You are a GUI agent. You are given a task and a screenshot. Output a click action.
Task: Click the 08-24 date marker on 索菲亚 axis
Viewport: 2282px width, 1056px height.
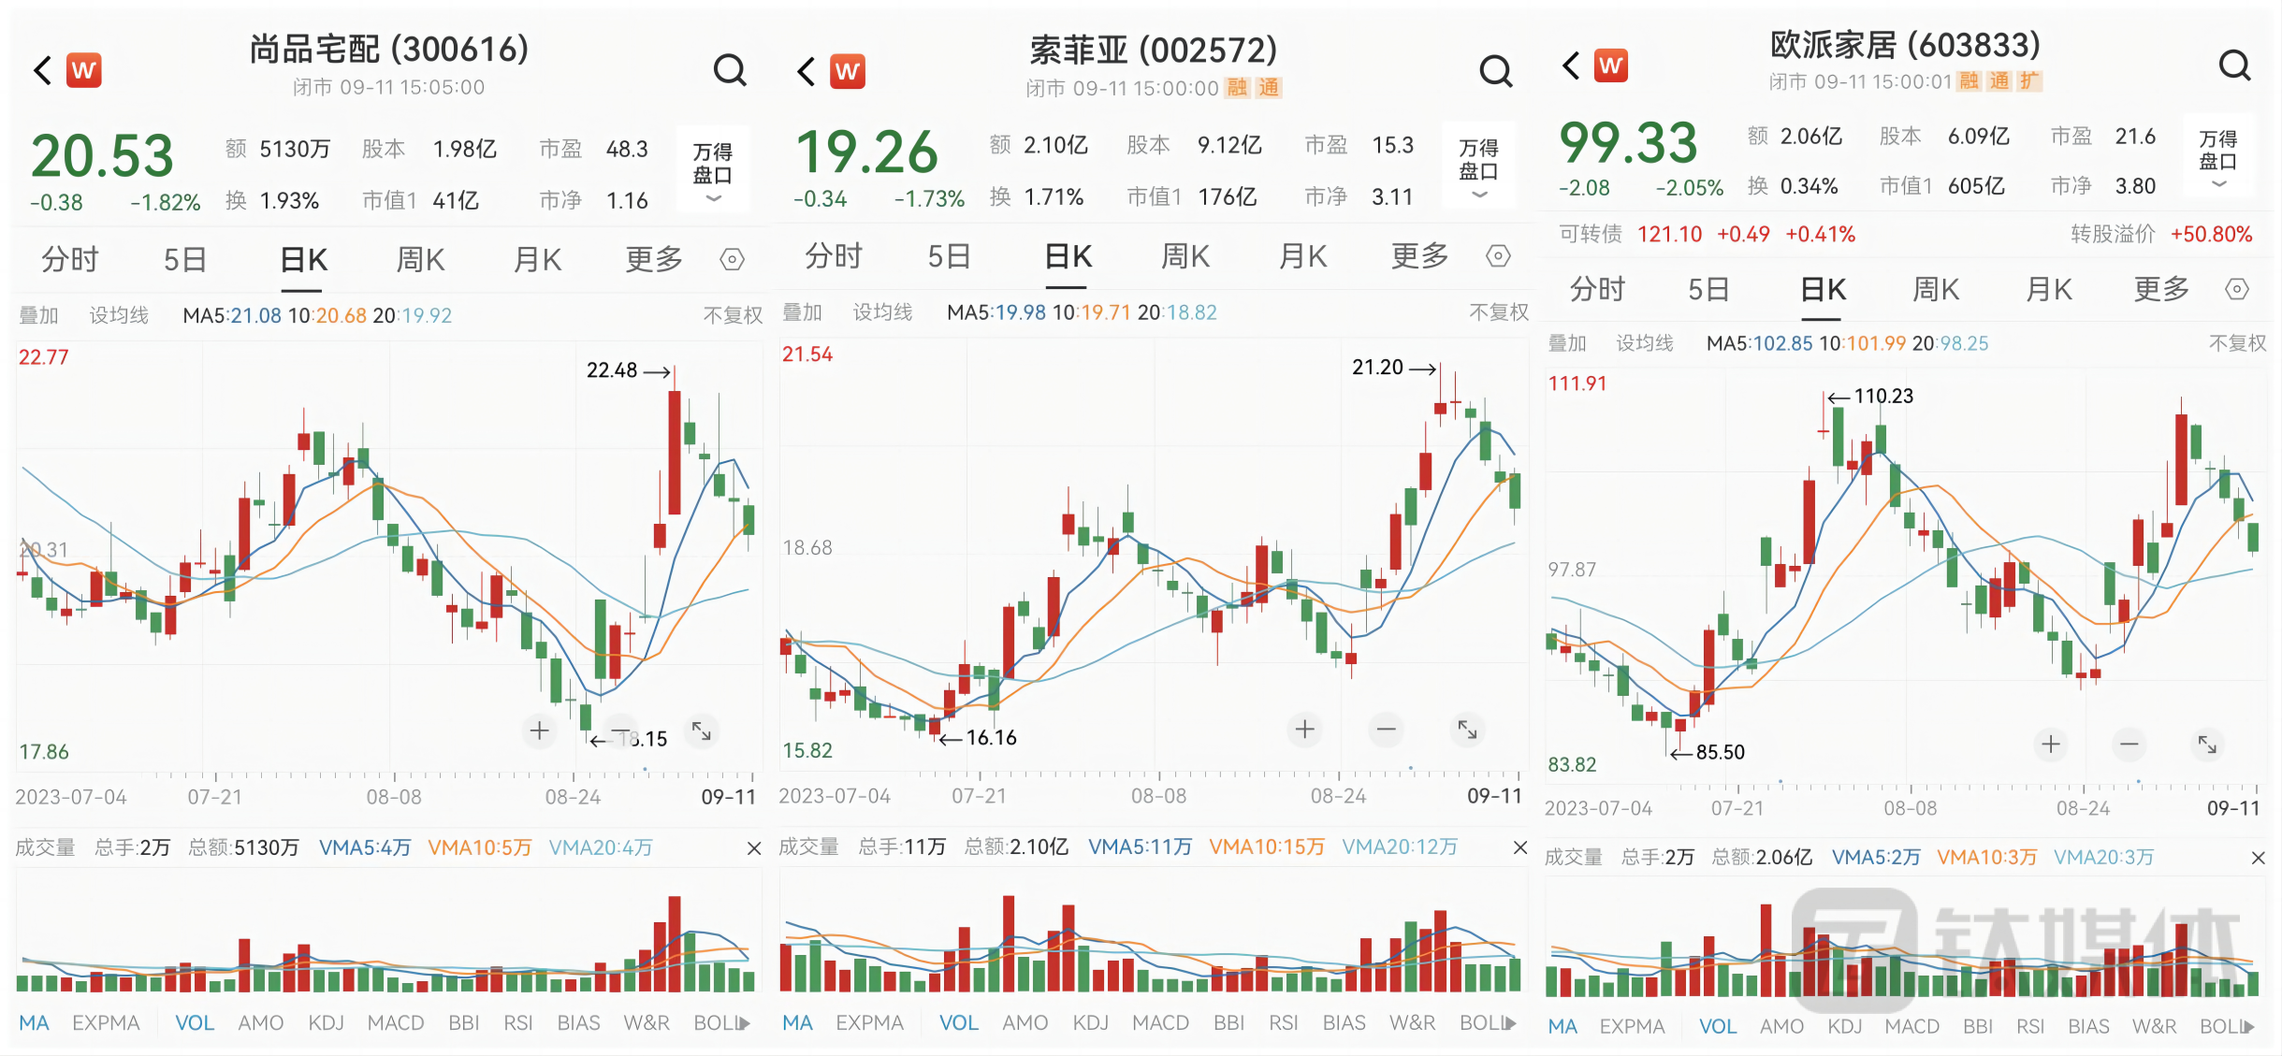(1338, 796)
